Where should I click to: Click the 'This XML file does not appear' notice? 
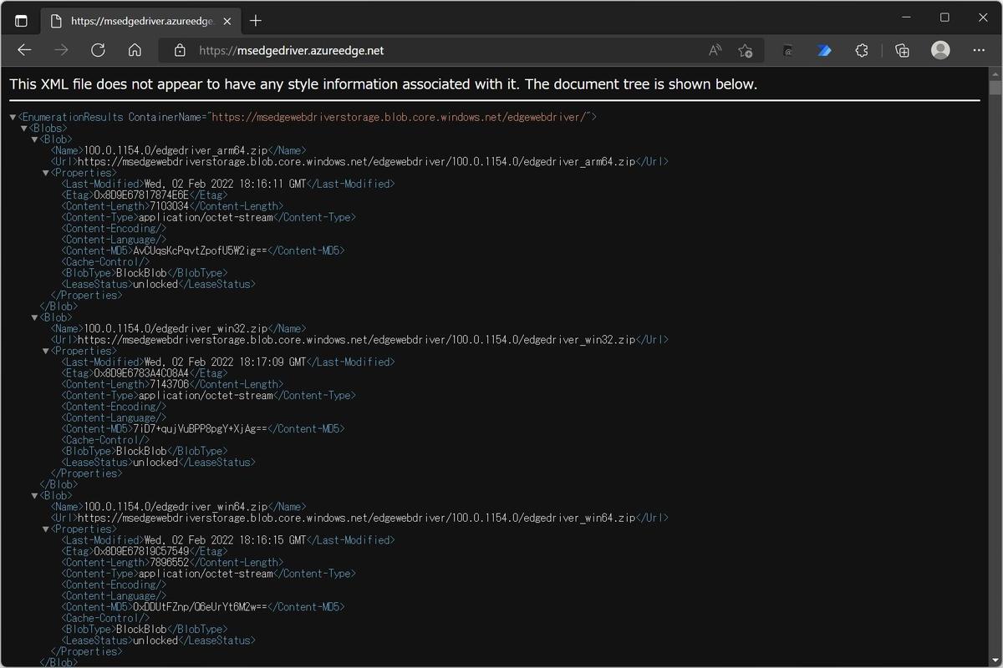pyautogui.click(x=383, y=83)
